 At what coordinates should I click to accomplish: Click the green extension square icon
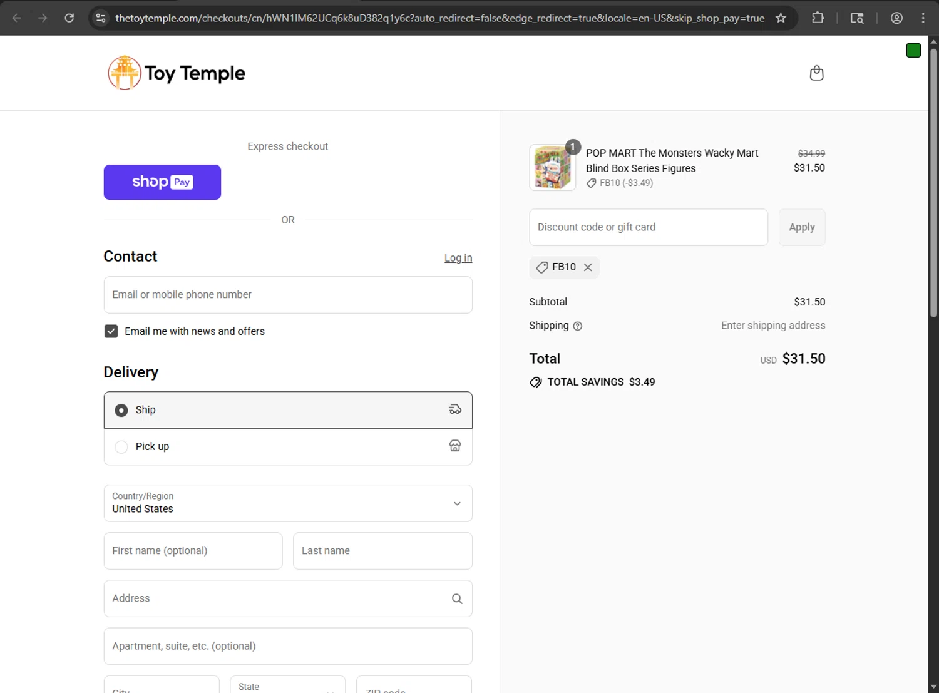pos(913,50)
